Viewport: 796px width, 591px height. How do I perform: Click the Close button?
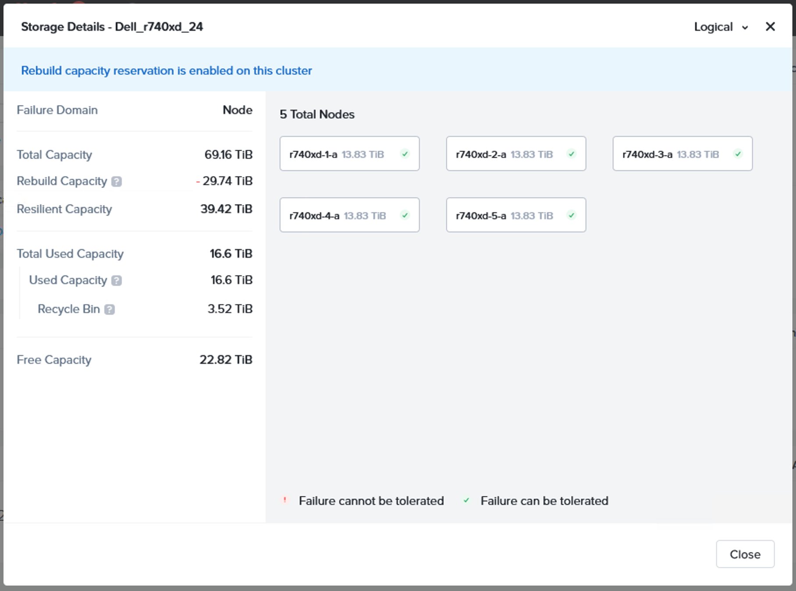(x=745, y=554)
